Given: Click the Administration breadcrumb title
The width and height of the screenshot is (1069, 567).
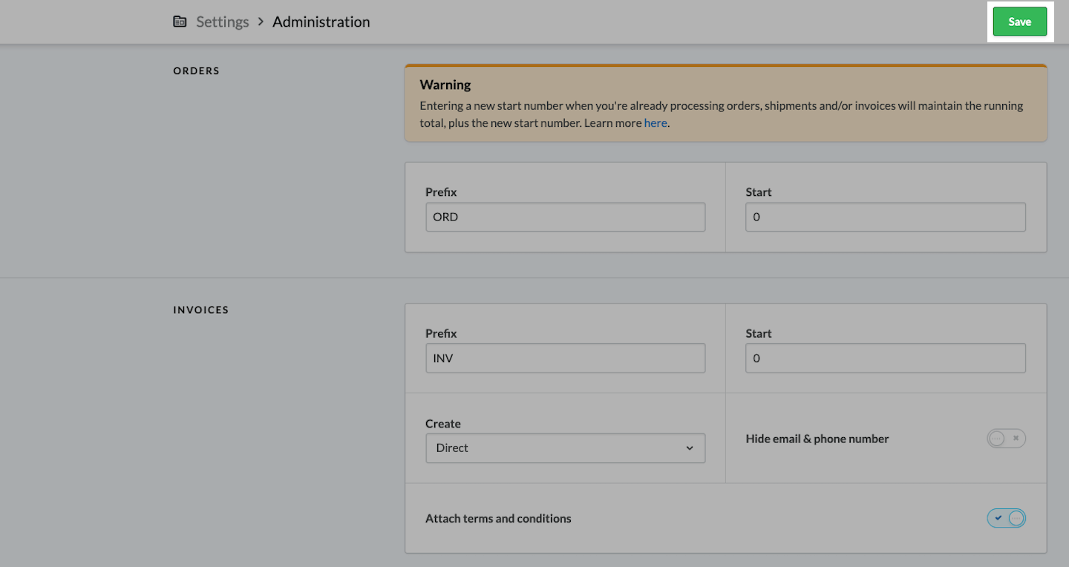Looking at the screenshot, I should [321, 22].
